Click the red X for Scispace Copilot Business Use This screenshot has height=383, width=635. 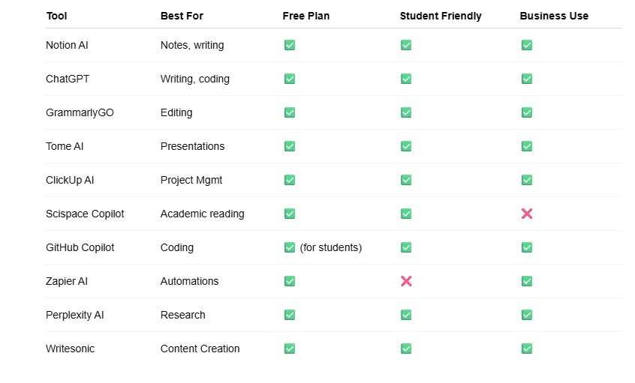pos(527,214)
